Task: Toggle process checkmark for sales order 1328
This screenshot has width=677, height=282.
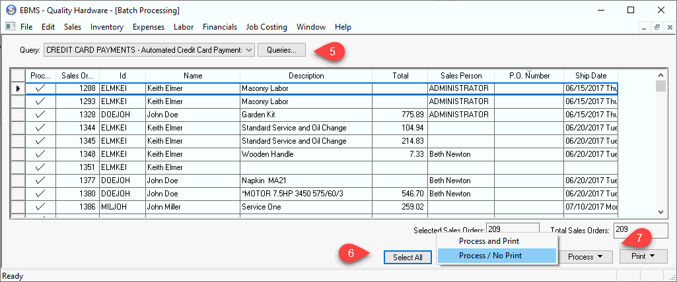Action: point(40,114)
